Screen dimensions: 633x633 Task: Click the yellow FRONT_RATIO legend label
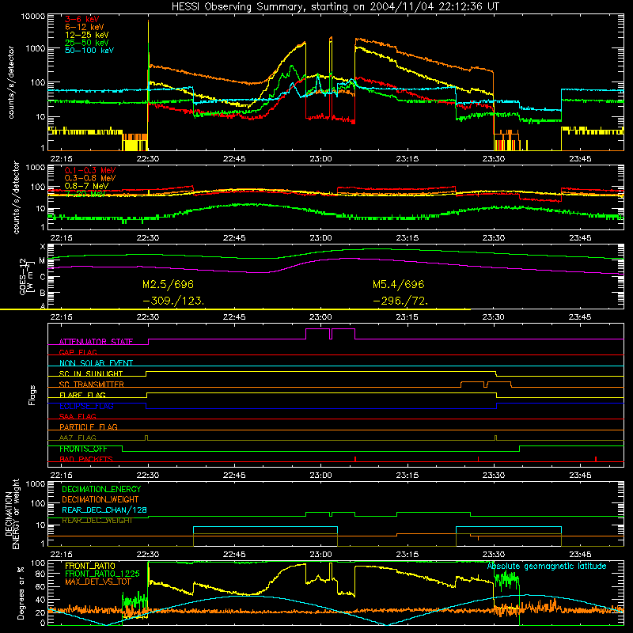tap(90, 566)
